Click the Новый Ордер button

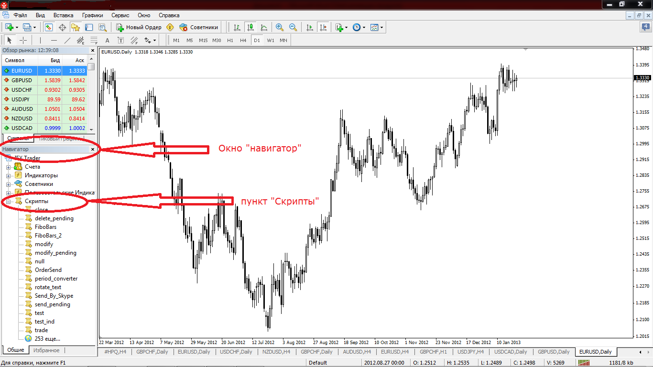point(139,27)
